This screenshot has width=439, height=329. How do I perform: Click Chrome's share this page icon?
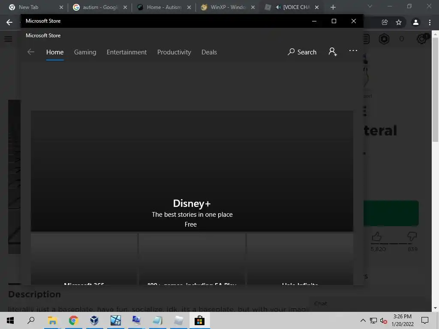click(x=385, y=22)
